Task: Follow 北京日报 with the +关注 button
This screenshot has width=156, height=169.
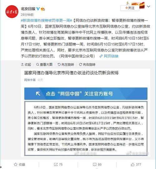Action: tap(130, 8)
